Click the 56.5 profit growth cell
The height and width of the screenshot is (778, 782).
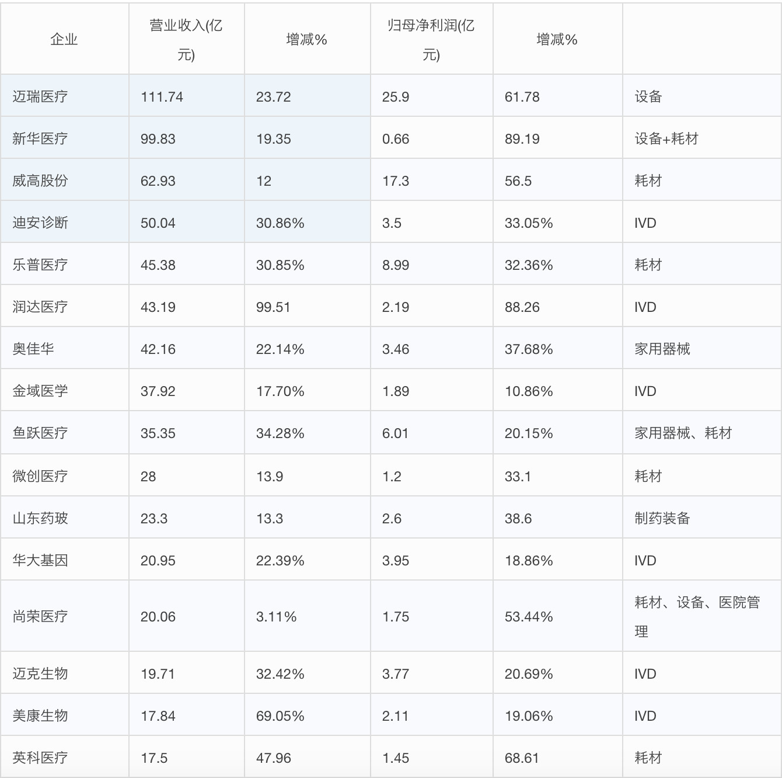558,180
